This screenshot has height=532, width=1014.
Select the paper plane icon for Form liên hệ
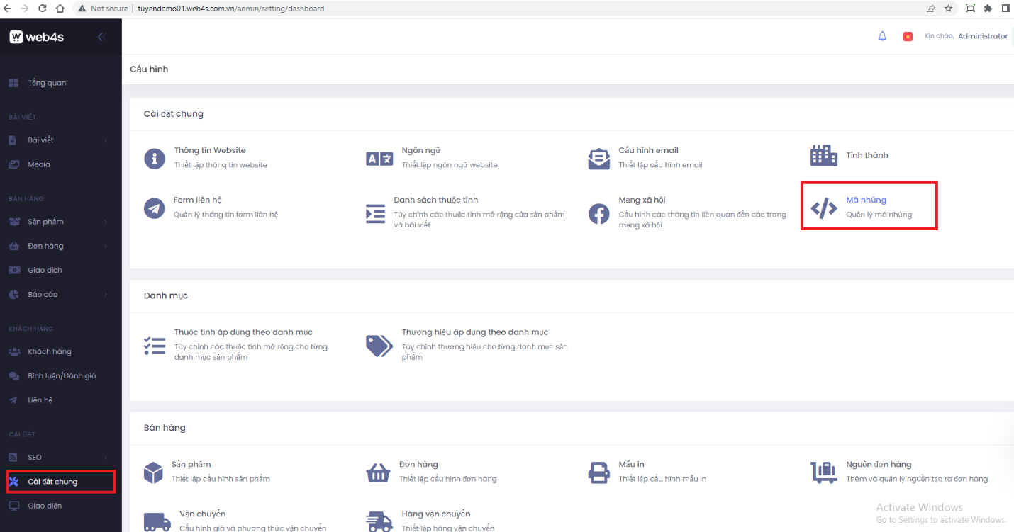[155, 208]
